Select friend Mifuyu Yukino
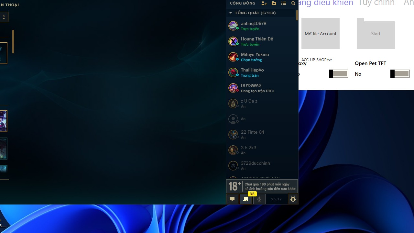The image size is (414, 233). [x=255, y=57]
